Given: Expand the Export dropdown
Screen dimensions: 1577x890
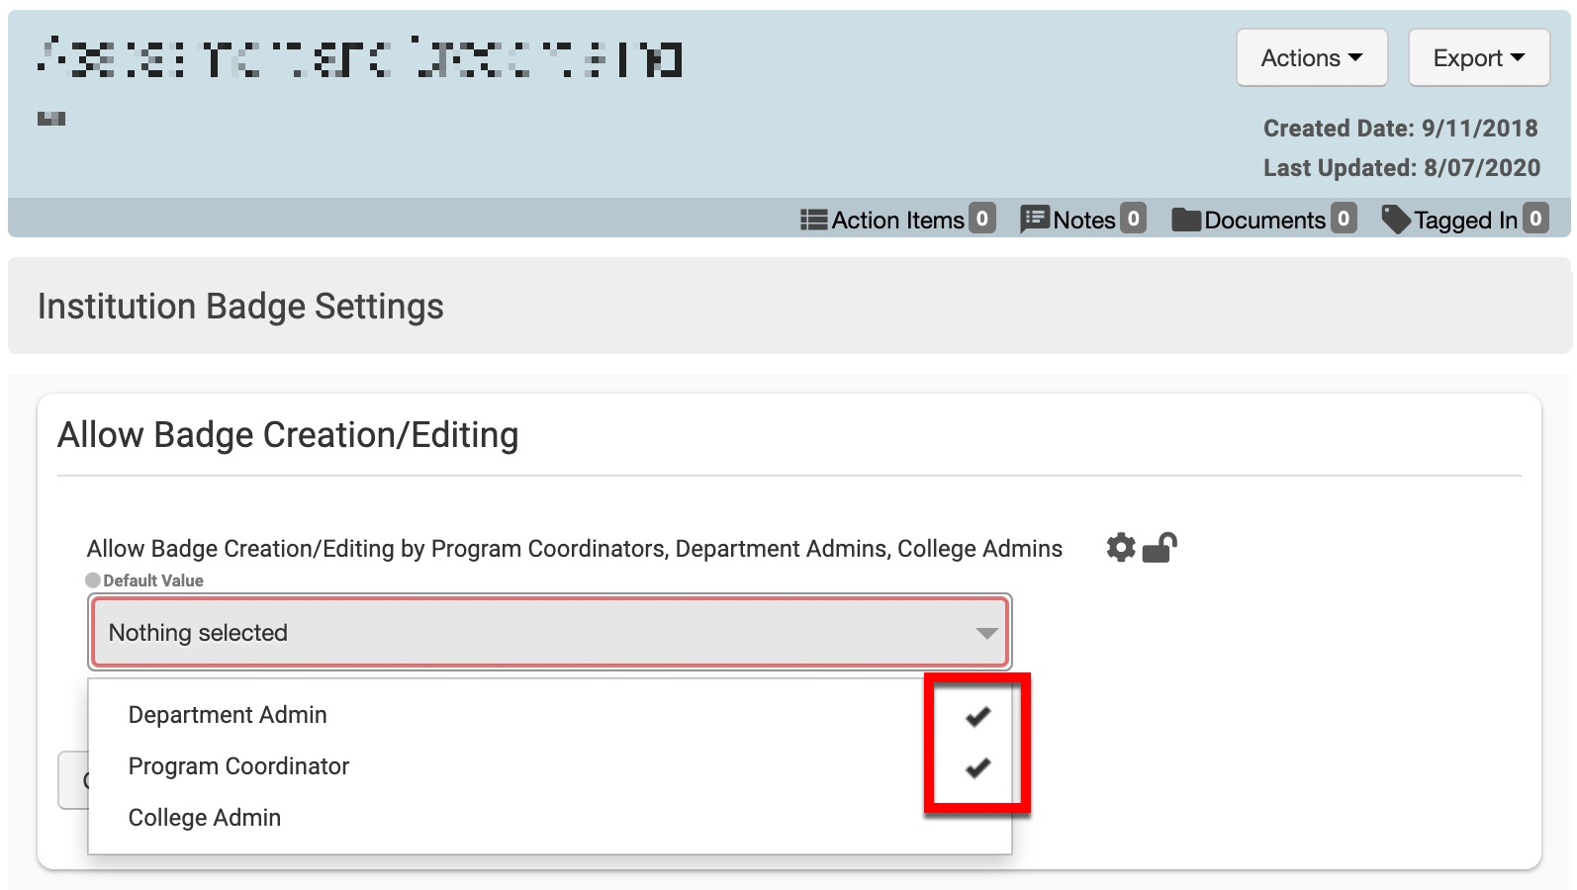Looking at the screenshot, I should pos(1478,58).
